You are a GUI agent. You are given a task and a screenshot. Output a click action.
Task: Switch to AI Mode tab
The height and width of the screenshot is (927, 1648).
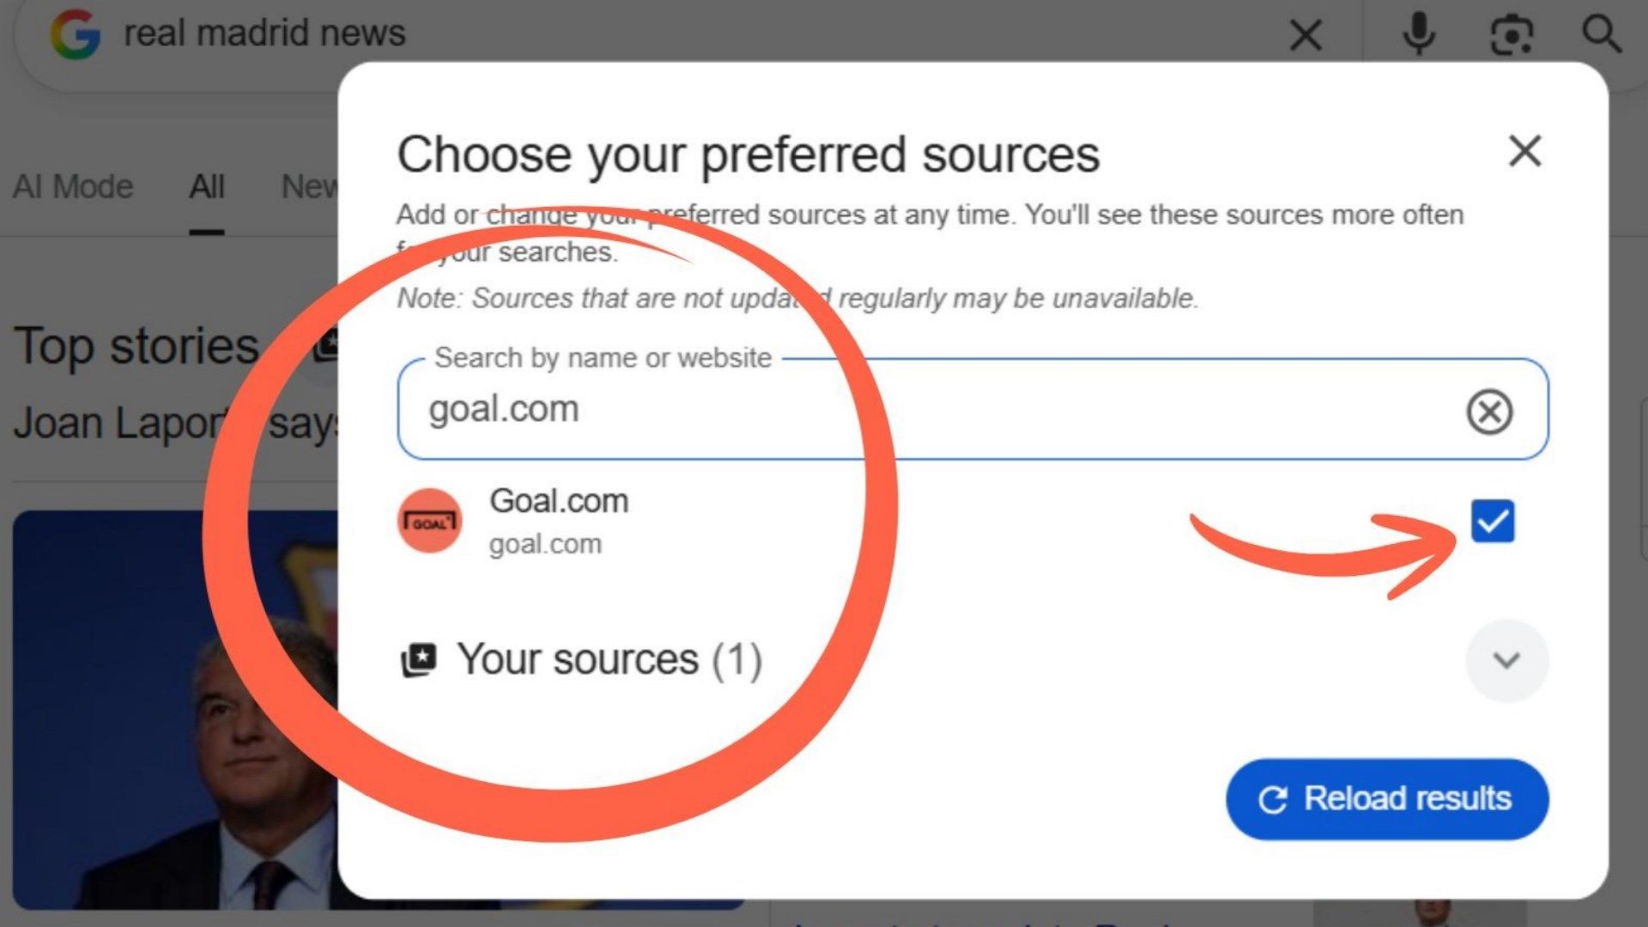tap(73, 186)
